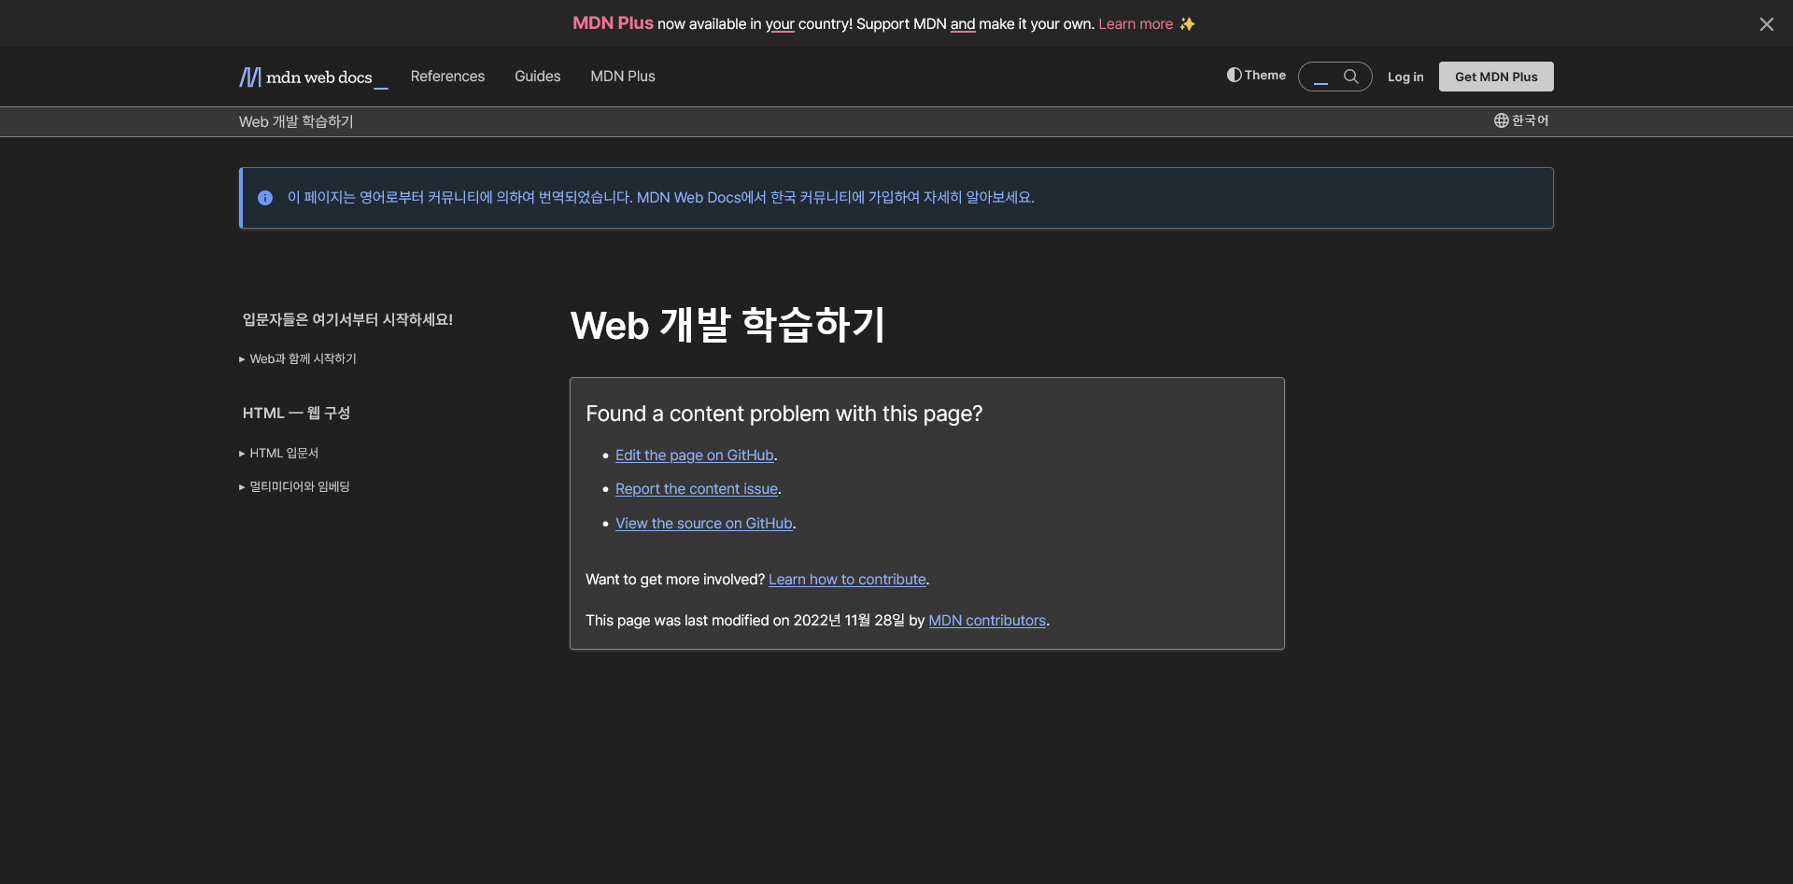Screen dimensions: 1793x884
Task: Click the MDN contributors link
Action: click(986, 620)
